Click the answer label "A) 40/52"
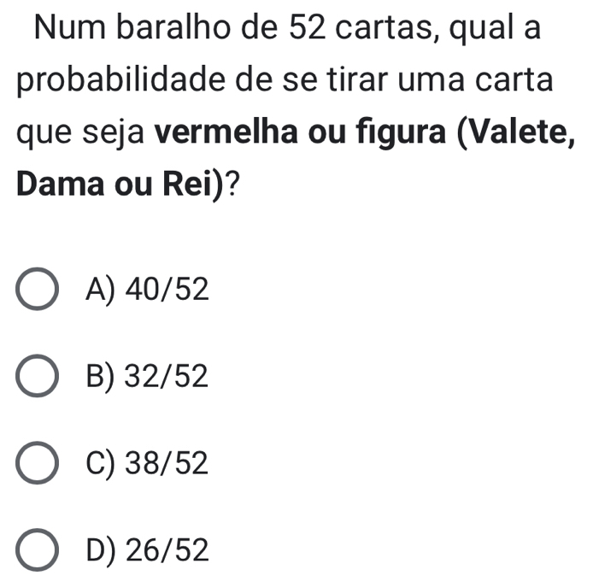593x587 pixels. (x=147, y=291)
